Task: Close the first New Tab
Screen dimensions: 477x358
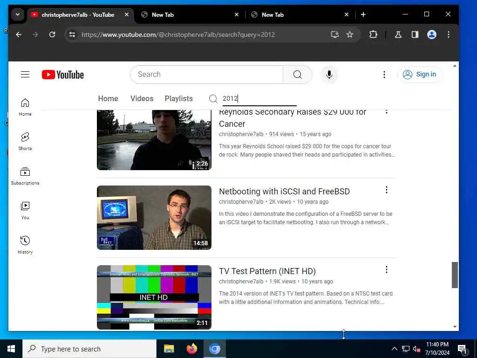Action: click(237, 14)
